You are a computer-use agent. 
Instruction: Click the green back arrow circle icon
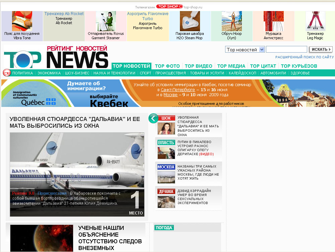point(153,118)
